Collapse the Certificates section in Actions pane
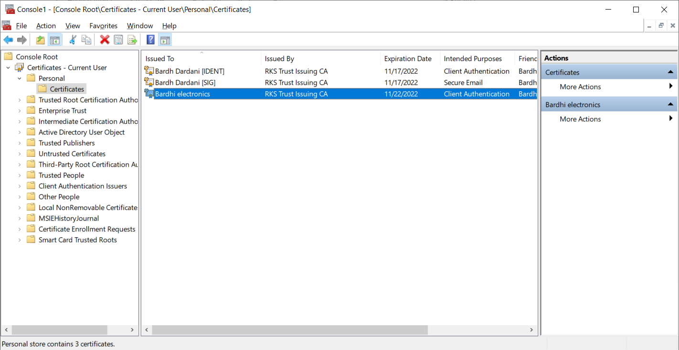679x350 pixels. coord(671,72)
